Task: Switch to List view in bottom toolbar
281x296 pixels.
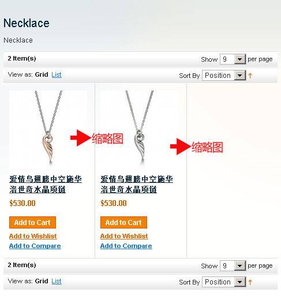Action: click(x=57, y=281)
